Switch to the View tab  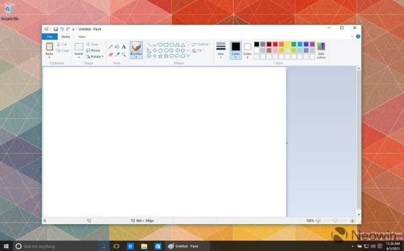pos(81,37)
